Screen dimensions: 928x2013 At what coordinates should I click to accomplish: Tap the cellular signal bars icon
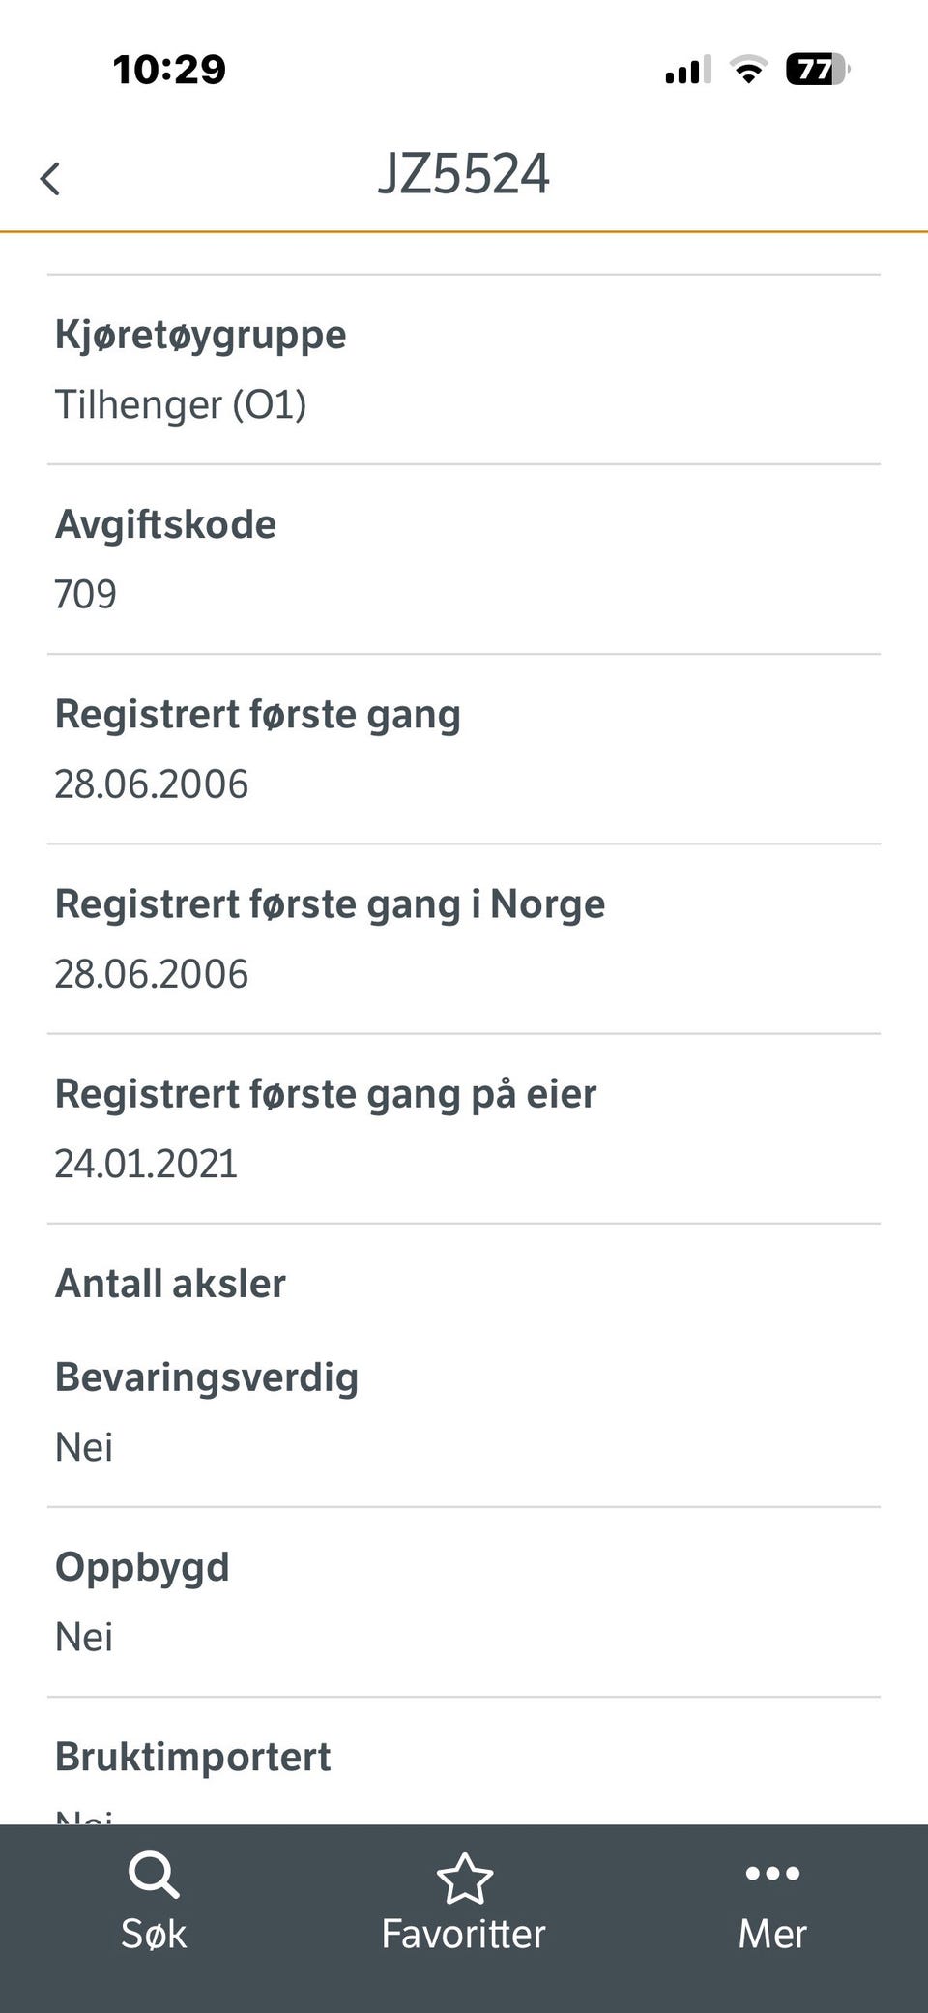[687, 70]
